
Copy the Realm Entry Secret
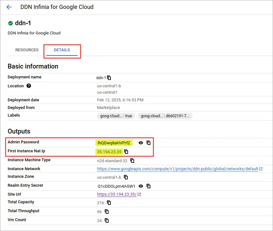[x=148, y=186]
